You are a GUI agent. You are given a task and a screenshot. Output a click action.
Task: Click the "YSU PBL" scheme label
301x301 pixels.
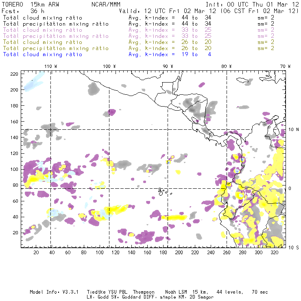pyautogui.click(x=118, y=292)
